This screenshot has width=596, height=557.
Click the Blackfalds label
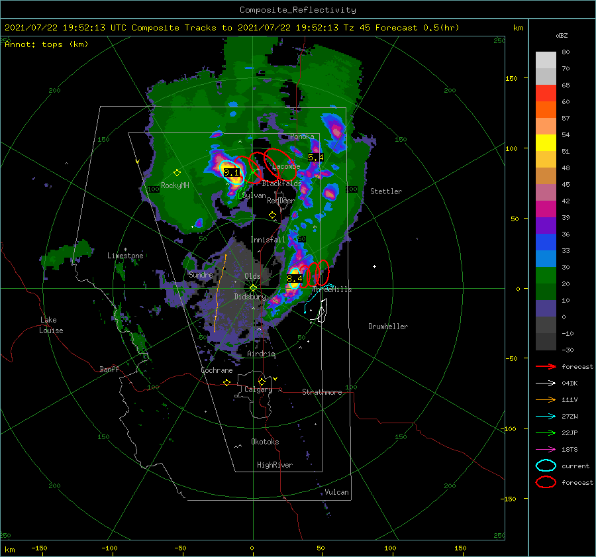[281, 183]
